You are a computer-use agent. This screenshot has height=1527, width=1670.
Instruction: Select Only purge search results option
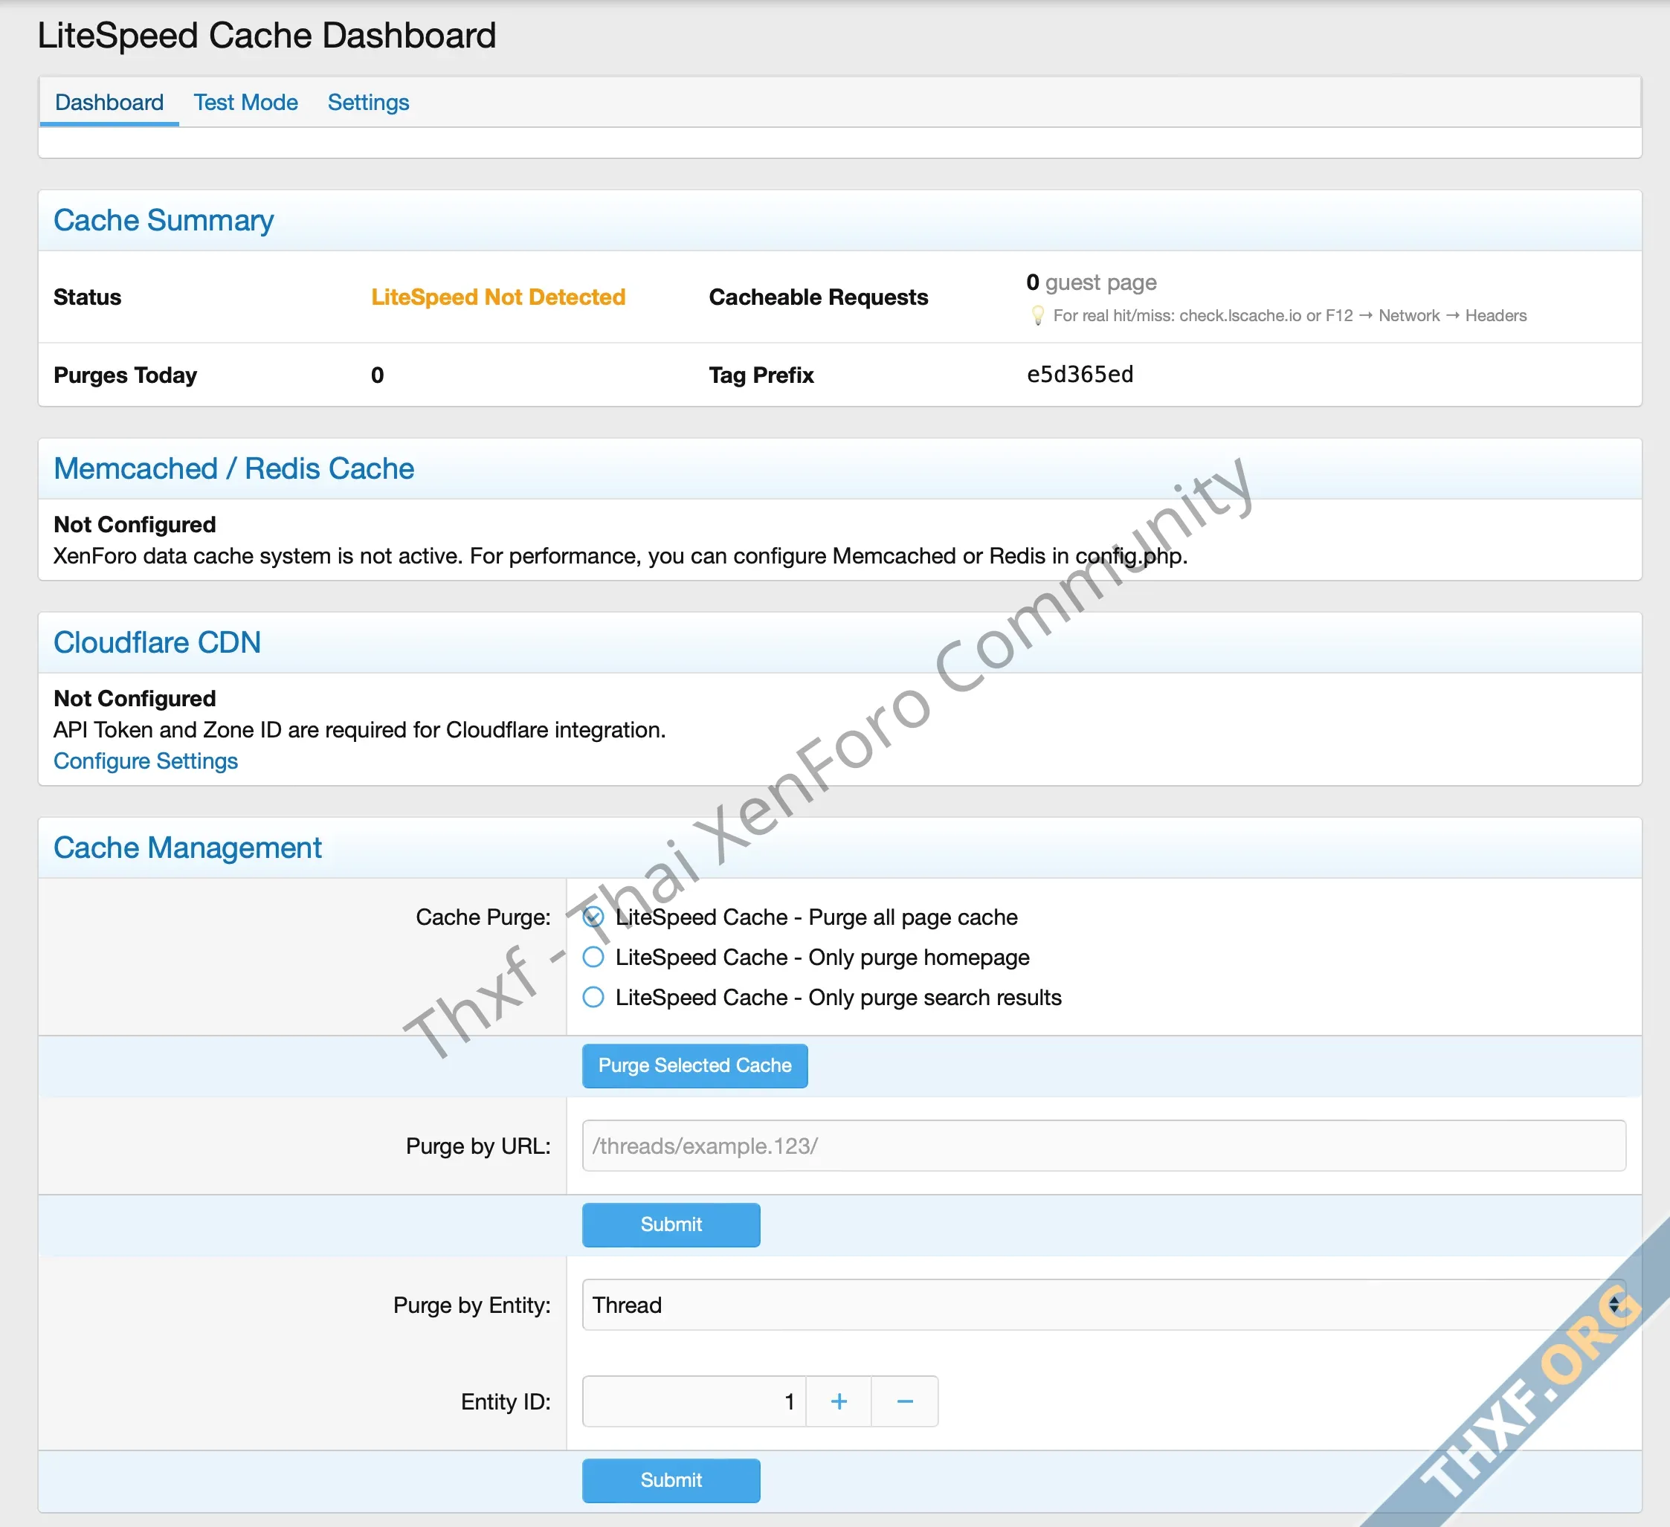pyautogui.click(x=593, y=997)
